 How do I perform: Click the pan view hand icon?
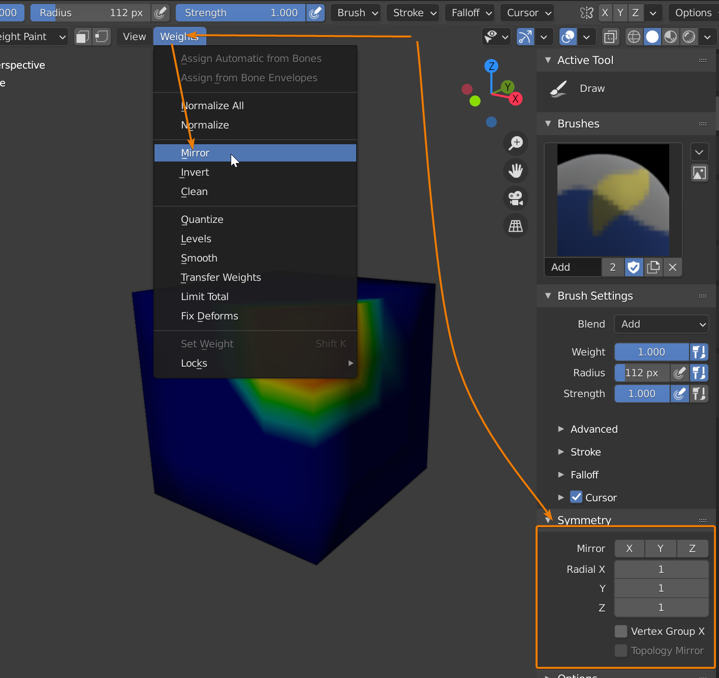point(516,171)
